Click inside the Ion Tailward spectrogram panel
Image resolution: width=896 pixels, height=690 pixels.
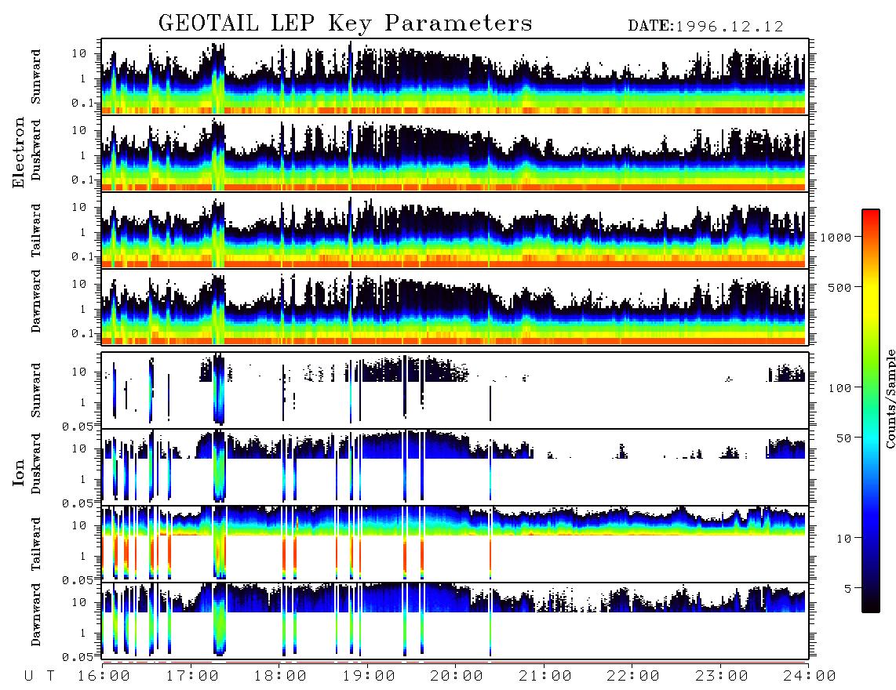[x=455, y=544]
